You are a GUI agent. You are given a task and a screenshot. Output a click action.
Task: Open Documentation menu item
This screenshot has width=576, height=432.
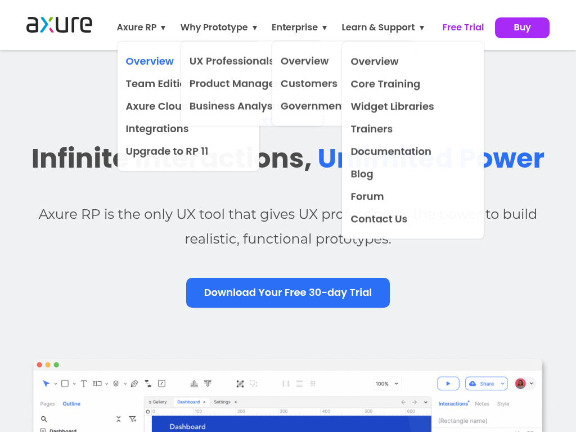pos(391,151)
